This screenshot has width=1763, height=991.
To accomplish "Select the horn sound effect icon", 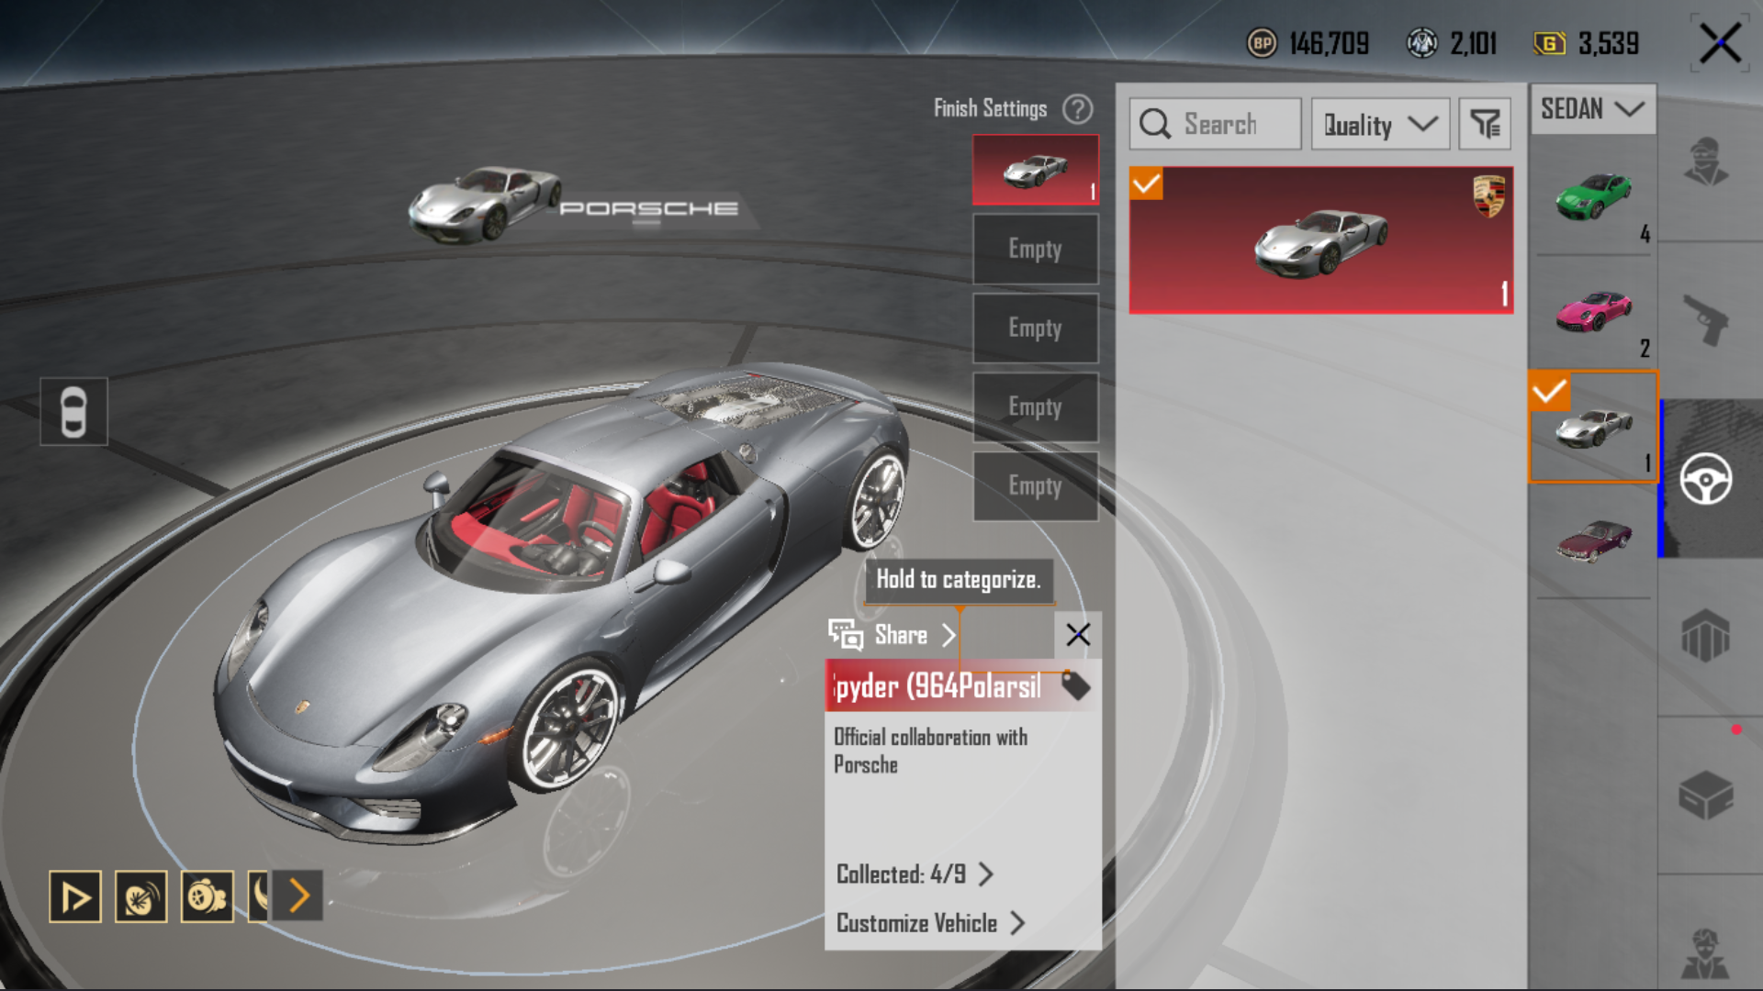I will [x=141, y=896].
